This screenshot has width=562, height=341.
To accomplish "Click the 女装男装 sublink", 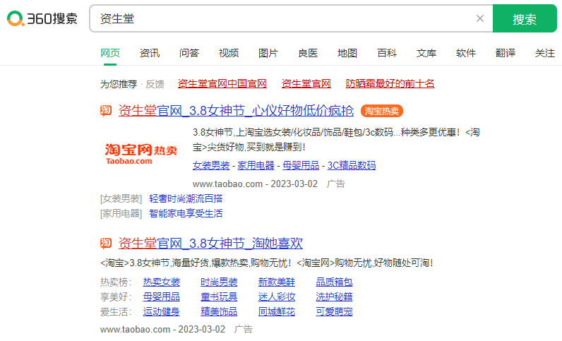I will tap(211, 165).
